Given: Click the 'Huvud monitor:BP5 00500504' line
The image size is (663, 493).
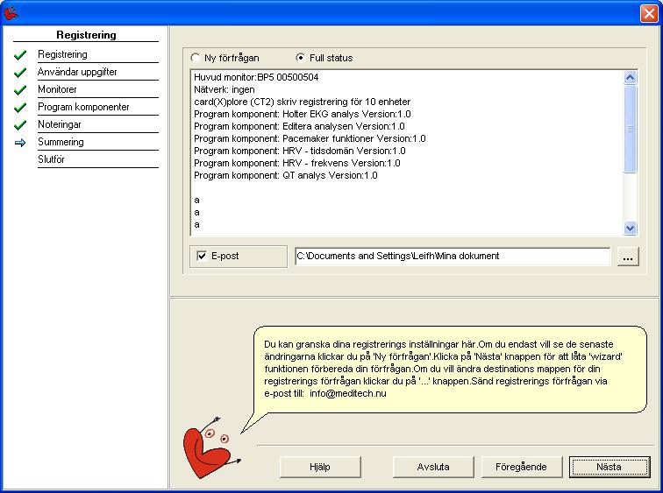Looking at the screenshot, I should [x=256, y=77].
